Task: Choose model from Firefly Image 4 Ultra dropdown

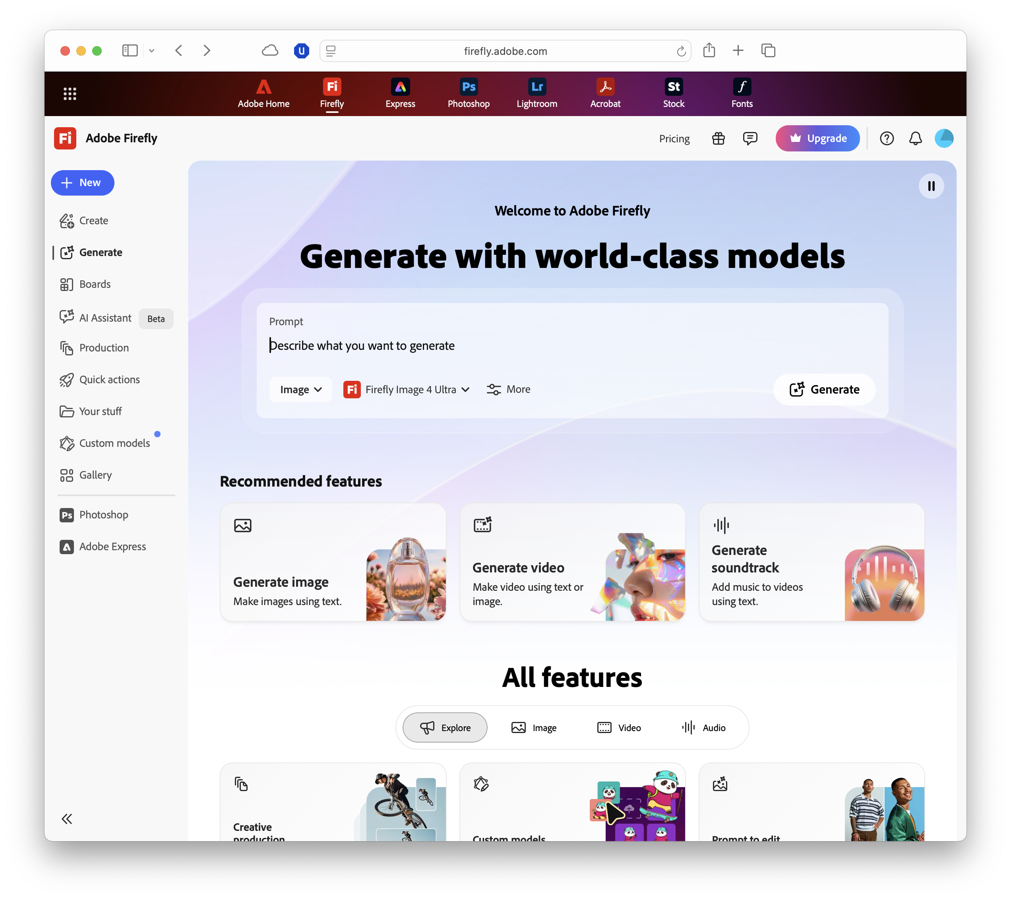Action: [407, 390]
